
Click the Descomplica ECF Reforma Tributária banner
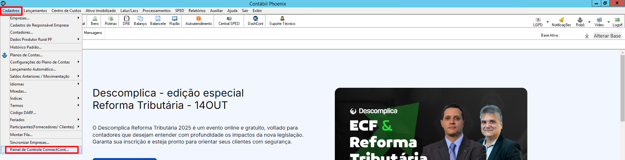431,124
